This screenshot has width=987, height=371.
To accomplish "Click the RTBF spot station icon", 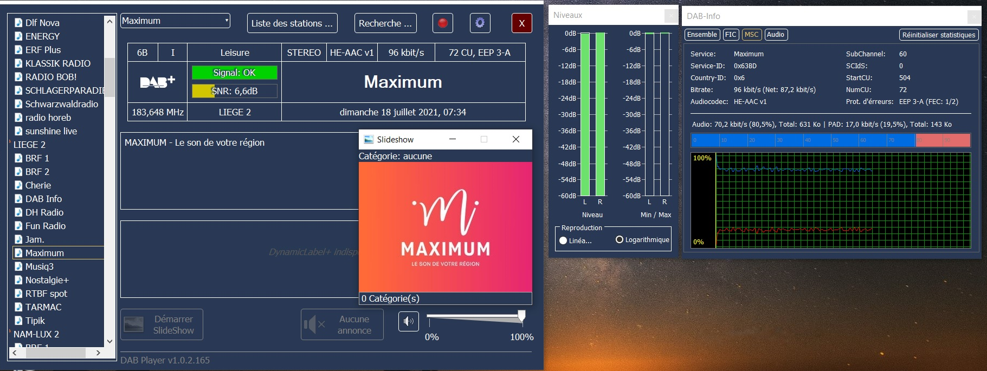I will [18, 294].
